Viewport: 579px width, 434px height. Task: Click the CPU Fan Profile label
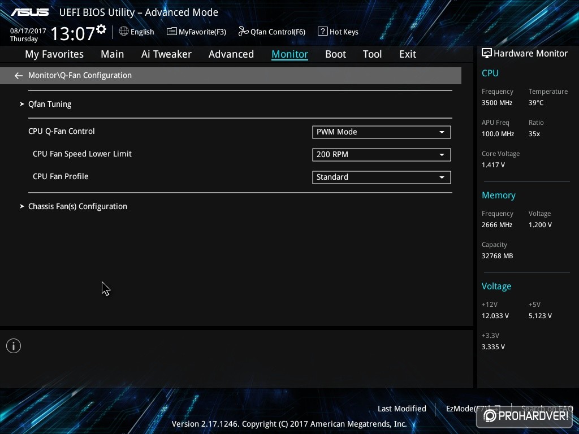click(x=61, y=176)
